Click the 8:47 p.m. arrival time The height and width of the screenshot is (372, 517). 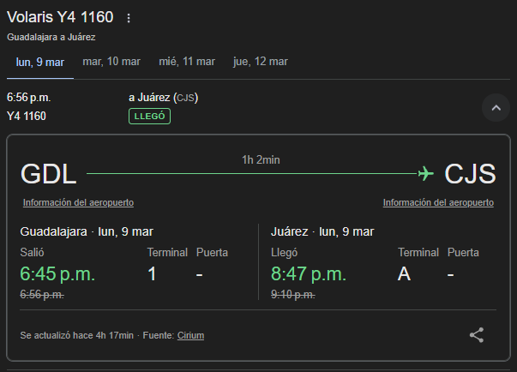pyautogui.click(x=309, y=274)
